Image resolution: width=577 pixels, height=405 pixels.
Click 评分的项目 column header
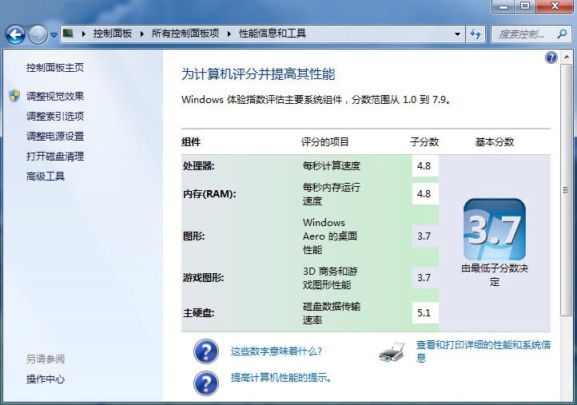pos(325,142)
